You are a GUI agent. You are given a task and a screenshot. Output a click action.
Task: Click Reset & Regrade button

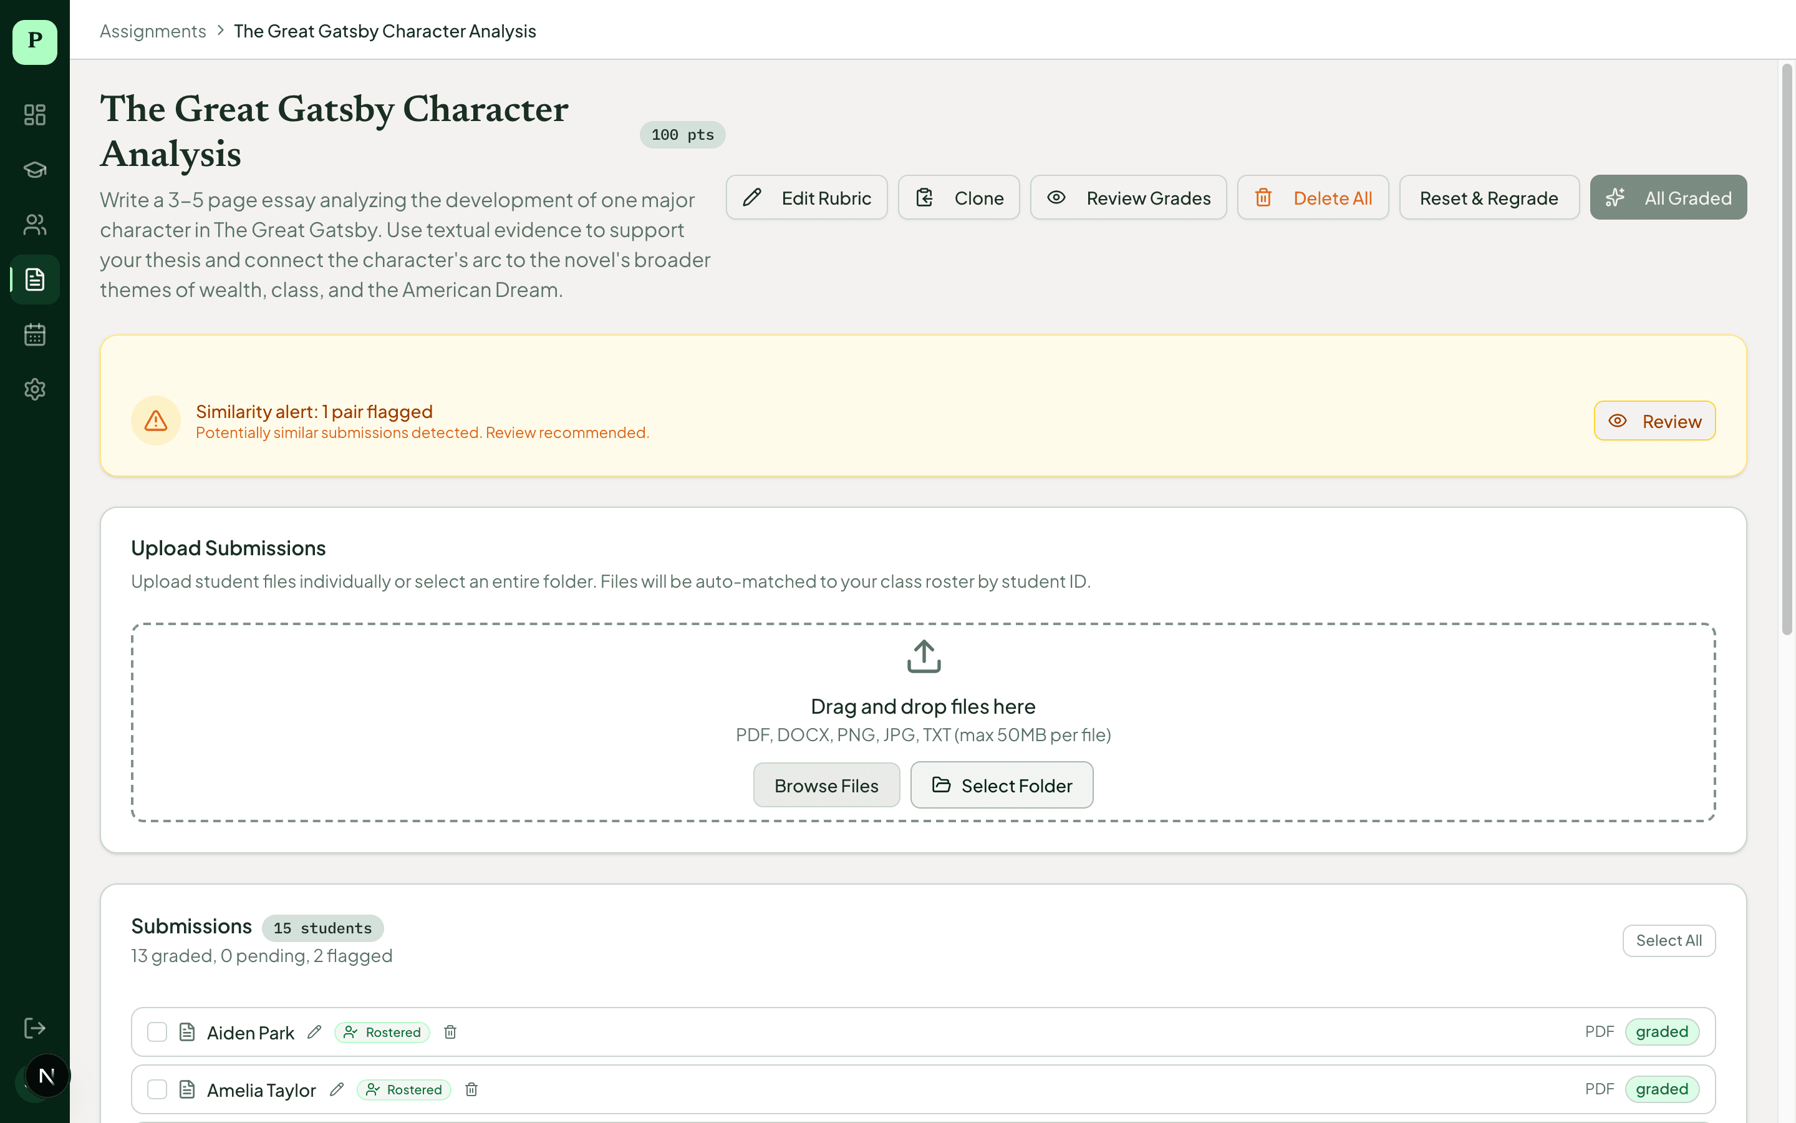(1489, 198)
